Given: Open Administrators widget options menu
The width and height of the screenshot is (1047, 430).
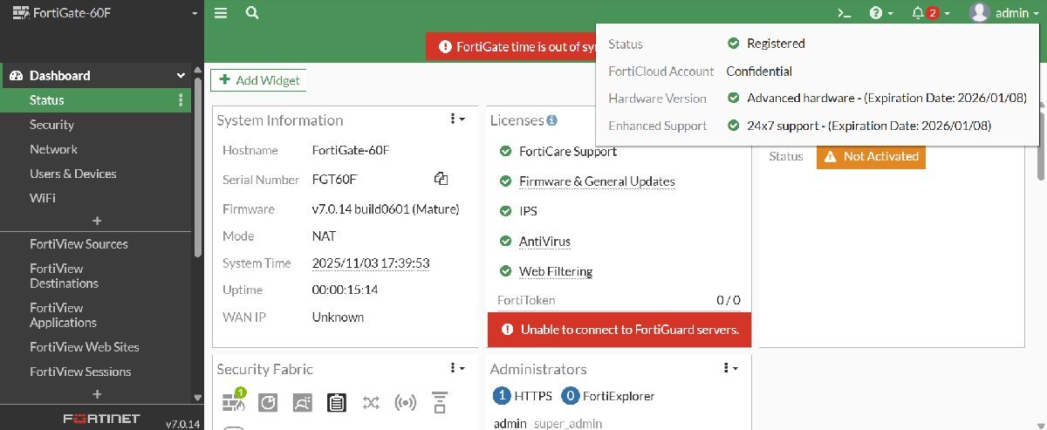Looking at the screenshot, I should pos(730,369).
